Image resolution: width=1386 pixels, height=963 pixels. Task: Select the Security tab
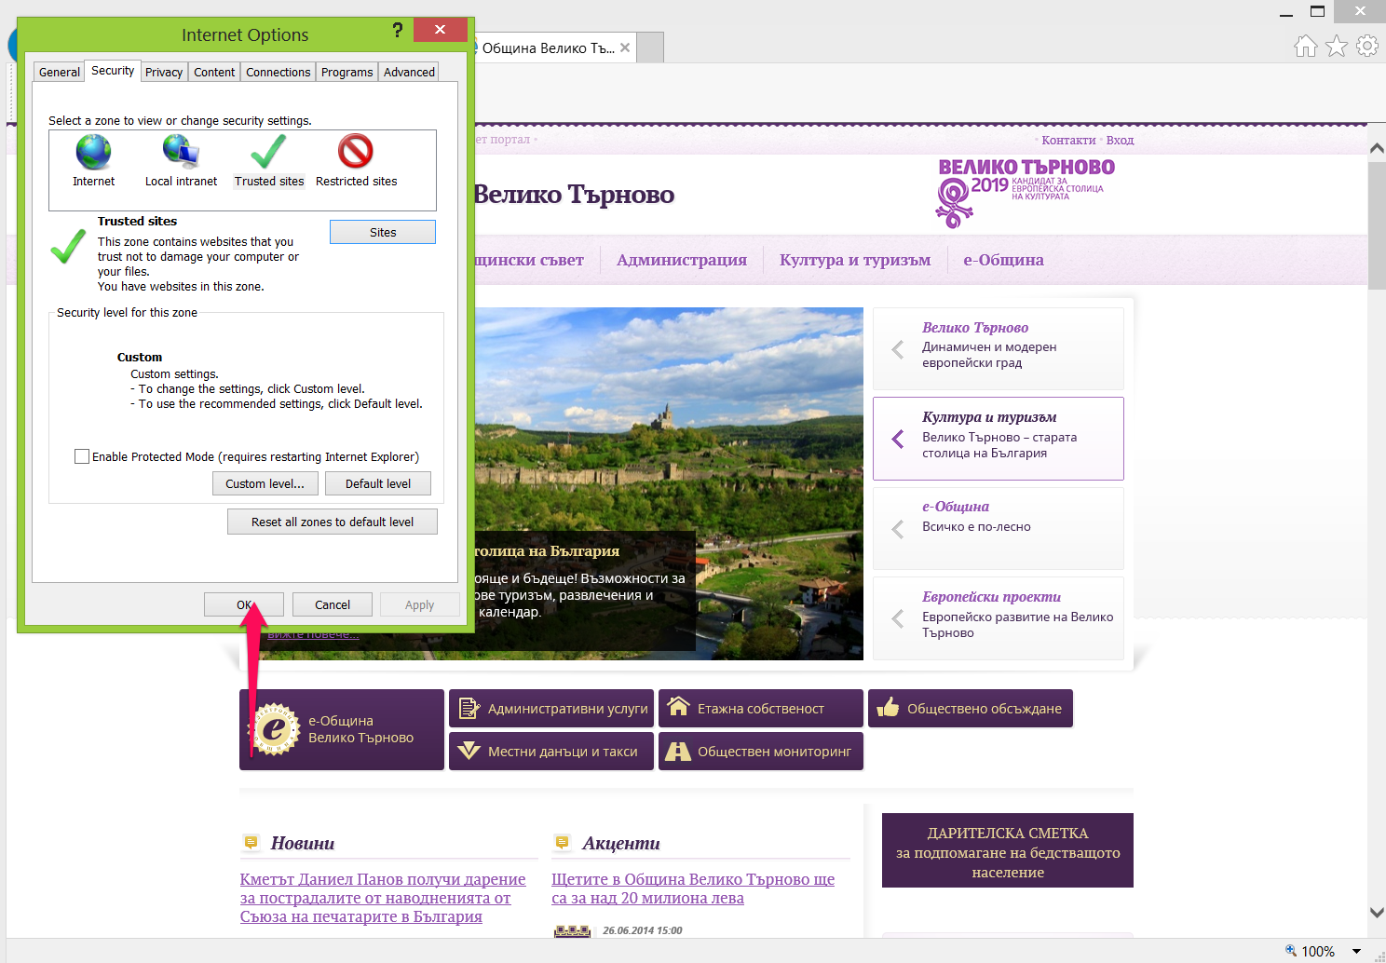(x=113, y=71)
